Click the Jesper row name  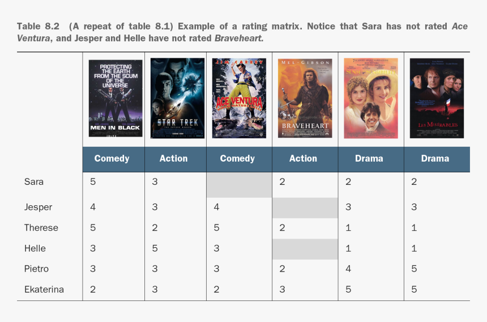38,207
